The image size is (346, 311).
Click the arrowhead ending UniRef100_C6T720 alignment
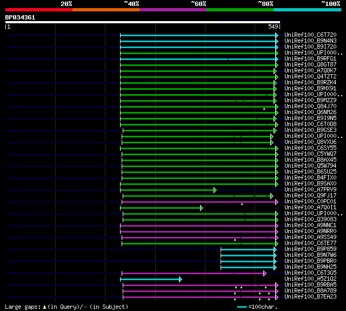pyautogui.click(x=277, y=35)
